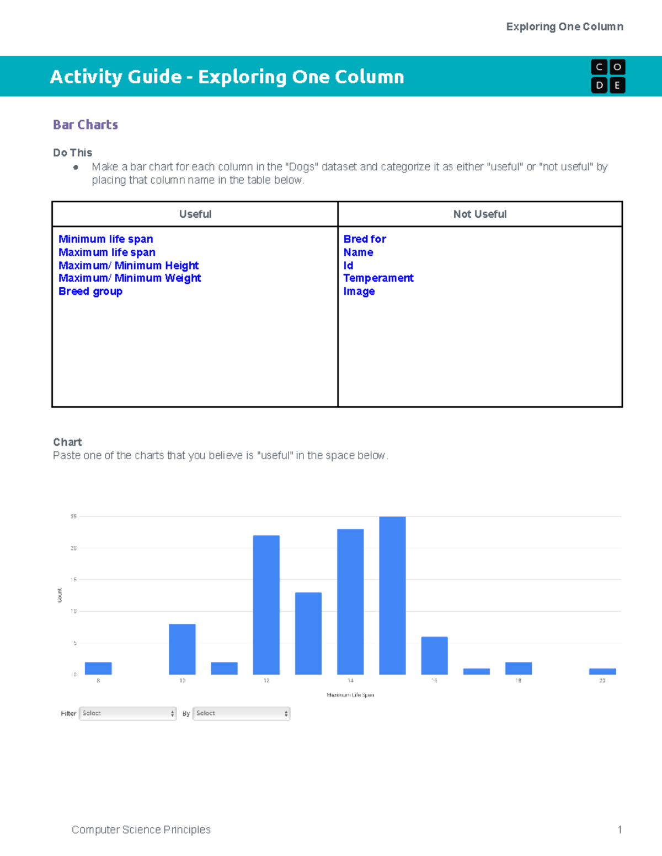662x856 pixels.
Task: Click the C tile in the Code.org logo
Action: 598,67
